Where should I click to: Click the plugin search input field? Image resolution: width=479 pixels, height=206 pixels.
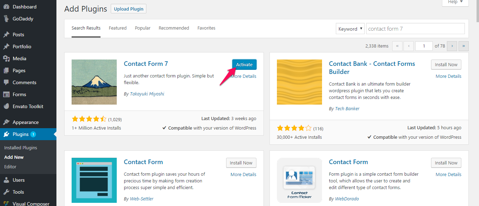pyautogui.click(x=416, y=29)
